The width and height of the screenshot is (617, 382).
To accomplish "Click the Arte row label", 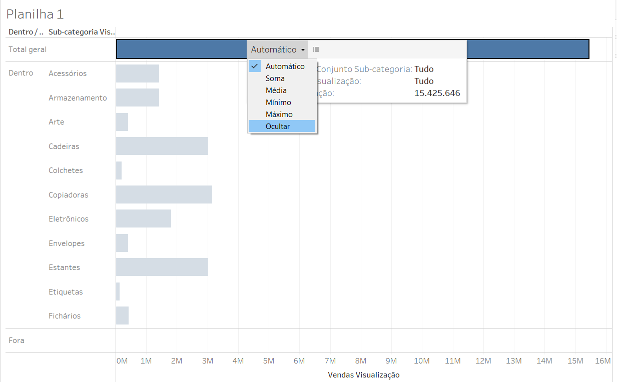I will click(x=57, y=122).
